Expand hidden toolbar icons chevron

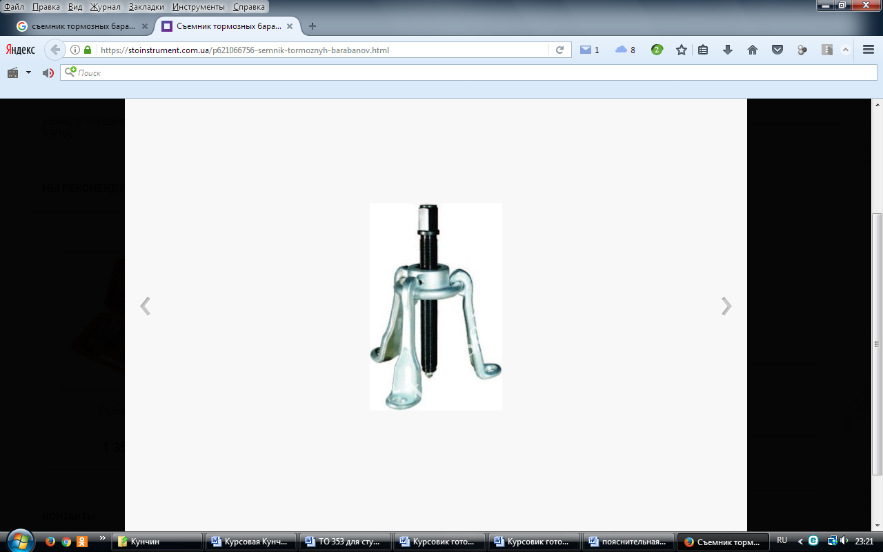tap(846, 50)
